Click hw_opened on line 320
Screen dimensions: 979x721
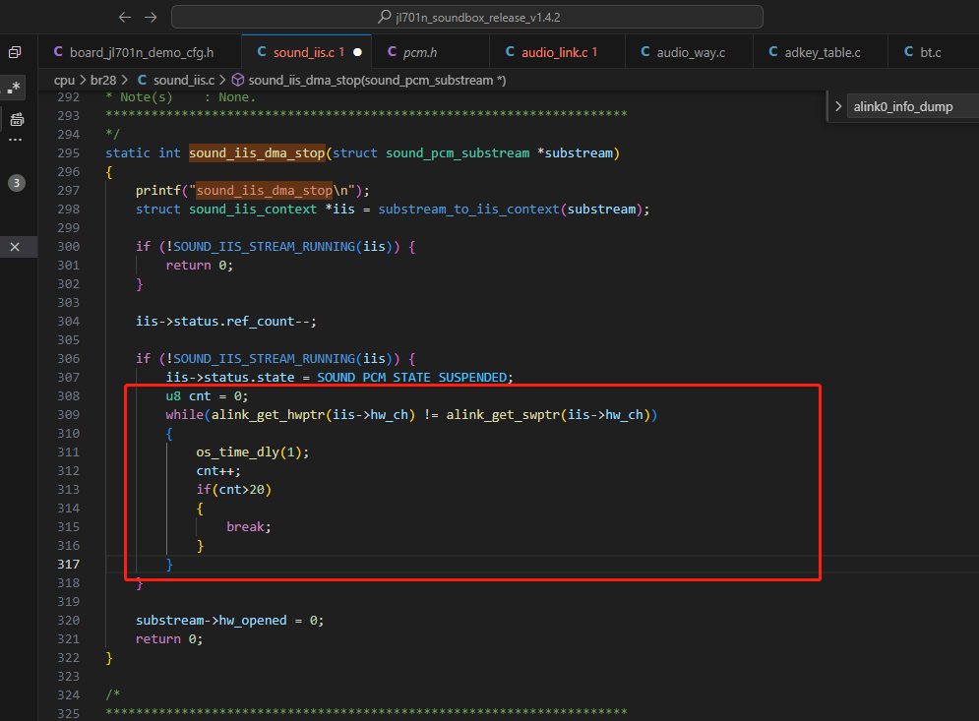[x=253, y=621]
